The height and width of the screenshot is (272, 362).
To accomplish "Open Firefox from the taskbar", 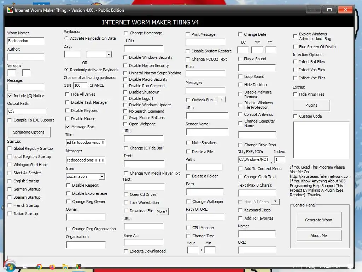I will point(52,267).
